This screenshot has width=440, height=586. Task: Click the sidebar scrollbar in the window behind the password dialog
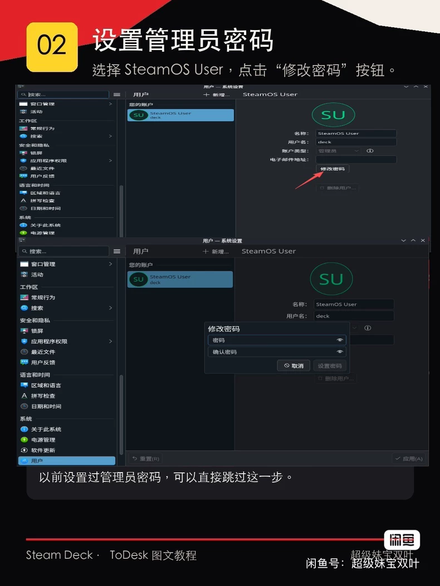point(121,414)
